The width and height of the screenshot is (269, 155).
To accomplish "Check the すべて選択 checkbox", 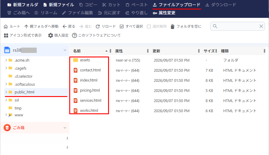I will (122, 26).
